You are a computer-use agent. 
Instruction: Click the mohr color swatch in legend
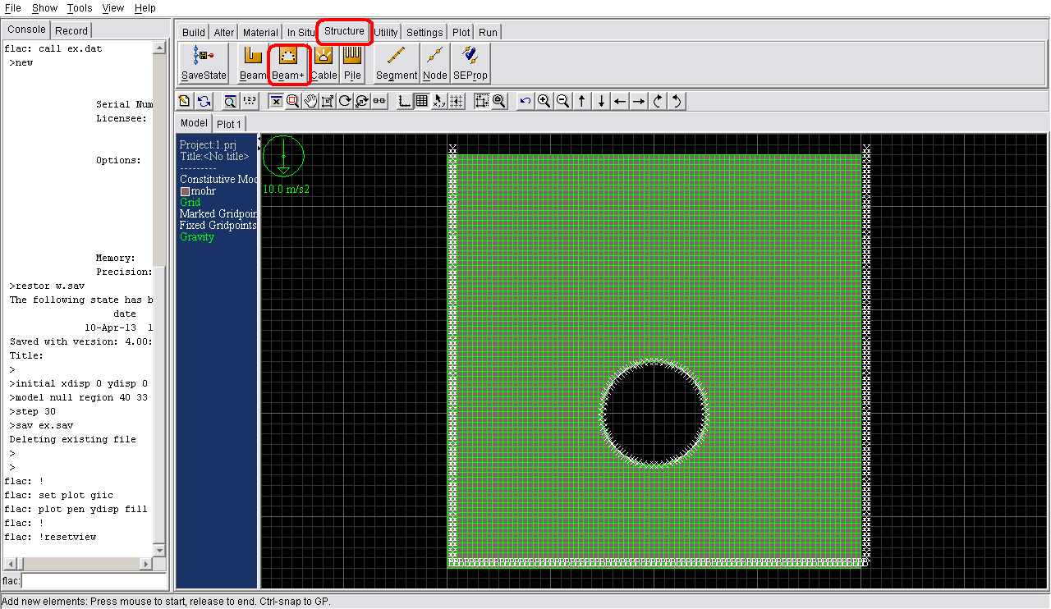click(185, 191)
